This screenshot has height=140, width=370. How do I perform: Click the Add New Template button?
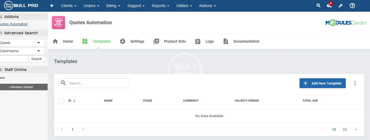322,83
